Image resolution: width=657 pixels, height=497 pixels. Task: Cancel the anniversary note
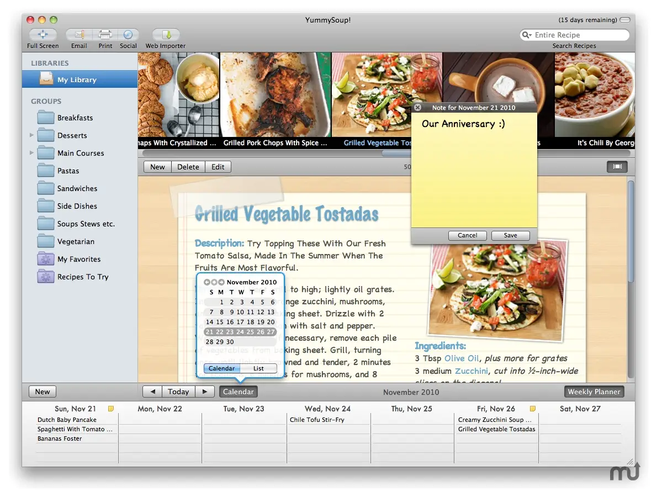(x=467, y=235)
